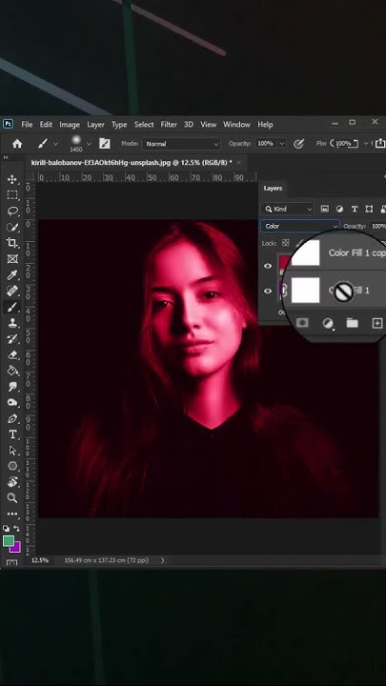Select the Type tool
The width and height of the screenshot is (386, 686).
click(12, 434)
